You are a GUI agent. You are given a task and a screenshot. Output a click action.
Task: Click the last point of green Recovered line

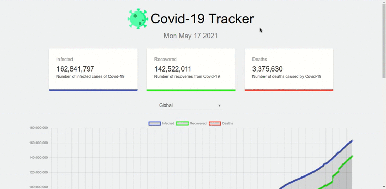352,156
